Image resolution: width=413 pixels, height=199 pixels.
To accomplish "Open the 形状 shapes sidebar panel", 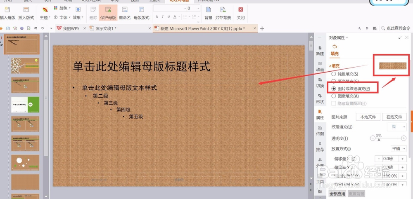I will point(320,99).
